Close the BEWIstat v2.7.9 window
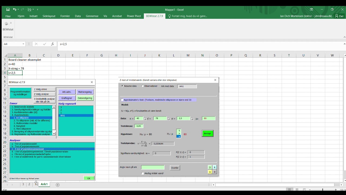Image resolution: width=346 pixels, height=195 pixels. [x=92, y=82]
